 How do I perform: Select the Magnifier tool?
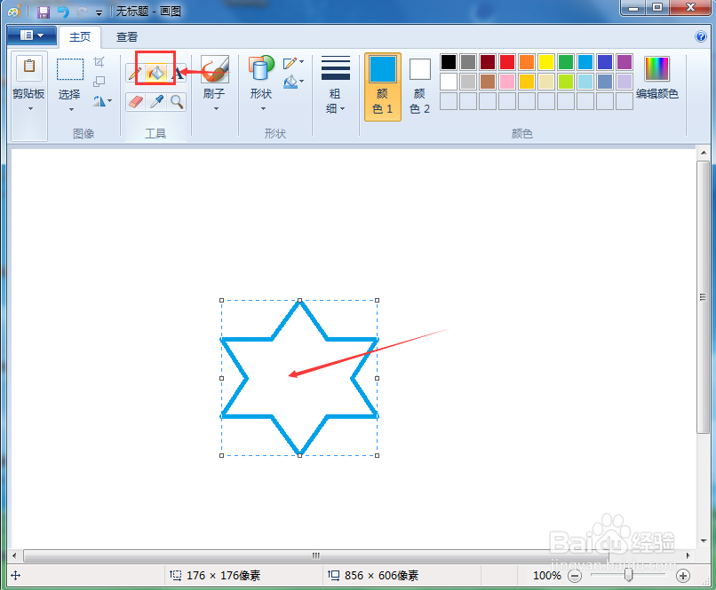(177, 102)
